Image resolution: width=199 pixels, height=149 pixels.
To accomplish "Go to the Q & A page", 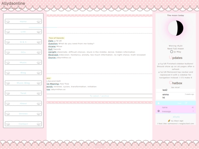I will coord(23,42).
